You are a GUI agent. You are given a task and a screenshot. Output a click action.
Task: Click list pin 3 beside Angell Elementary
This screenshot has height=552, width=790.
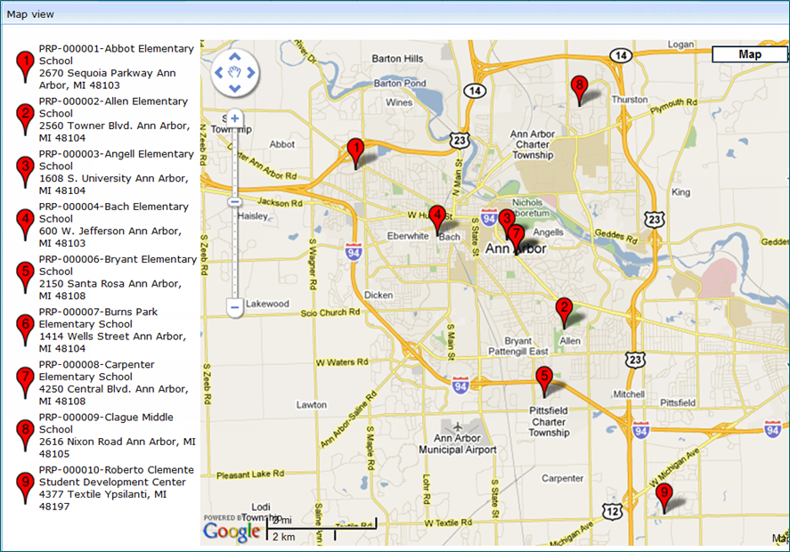click(x=25, y=172)
